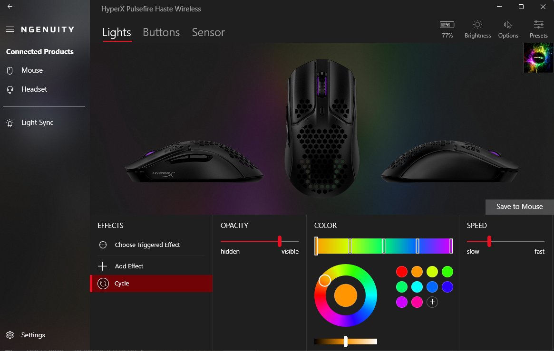Open Choose Triggered Effect
Image resolution: width=554 pixels, height=351 pixels.
click(151, 245)
